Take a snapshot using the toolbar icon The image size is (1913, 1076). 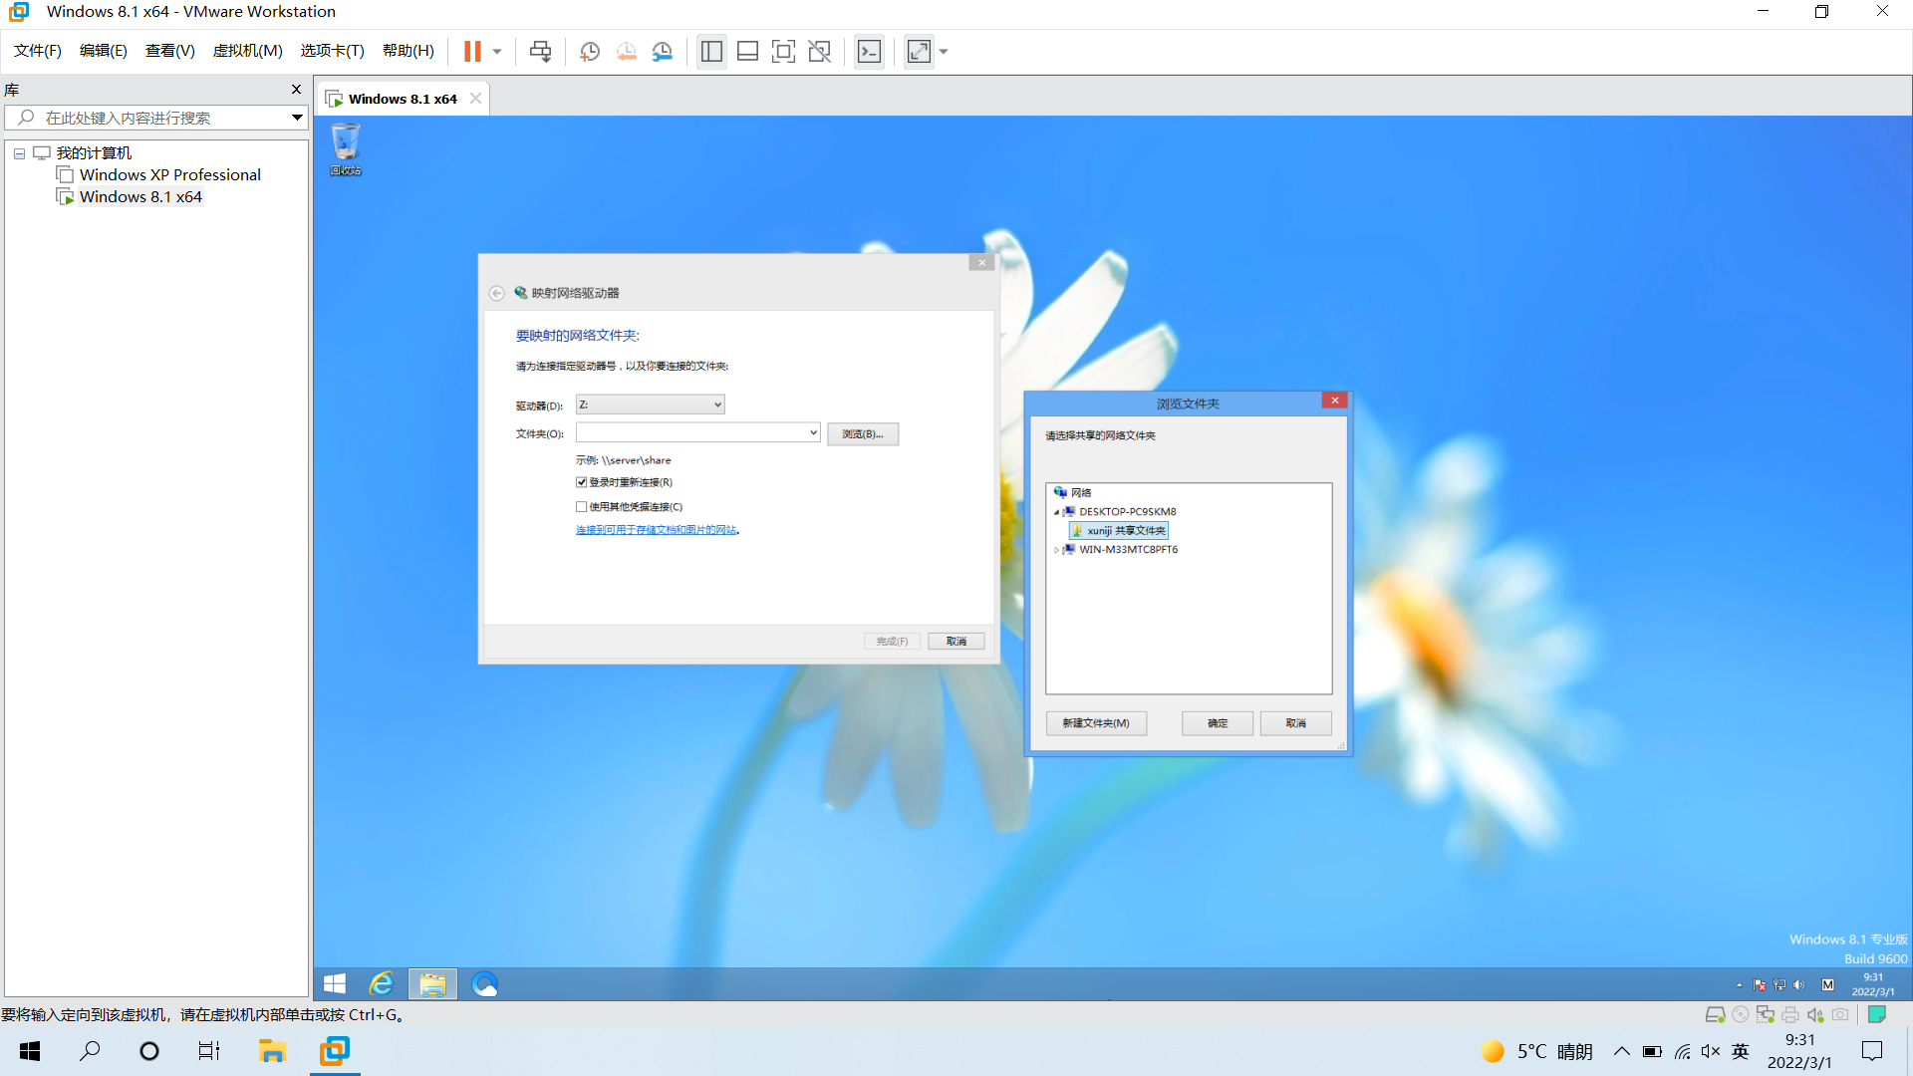click(590, 51)
